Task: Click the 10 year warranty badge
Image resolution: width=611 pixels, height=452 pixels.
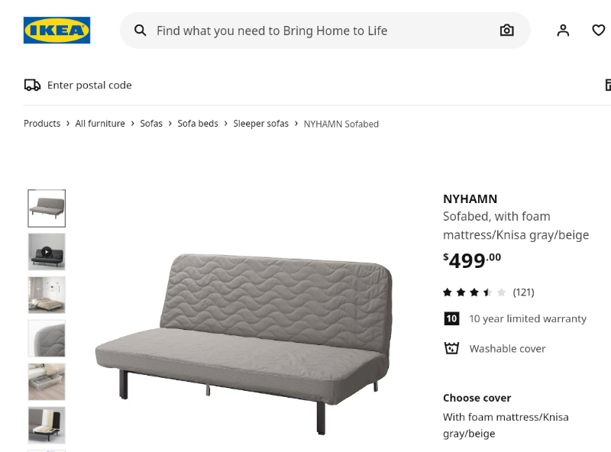Action: click(451, 318)
